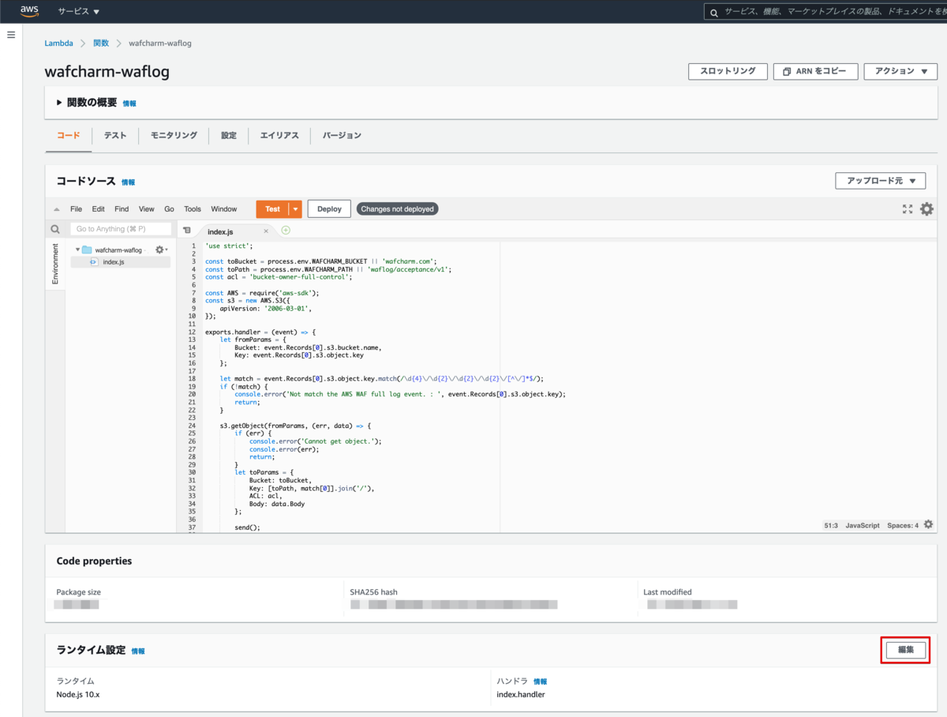This screenshot has width=947, height=717.
Task: Click the Deploy button
Action: 329,209
